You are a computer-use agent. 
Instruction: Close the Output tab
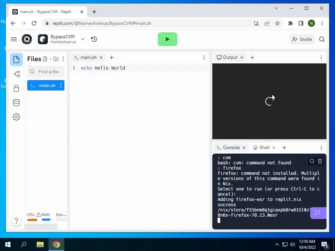[242, 58]
